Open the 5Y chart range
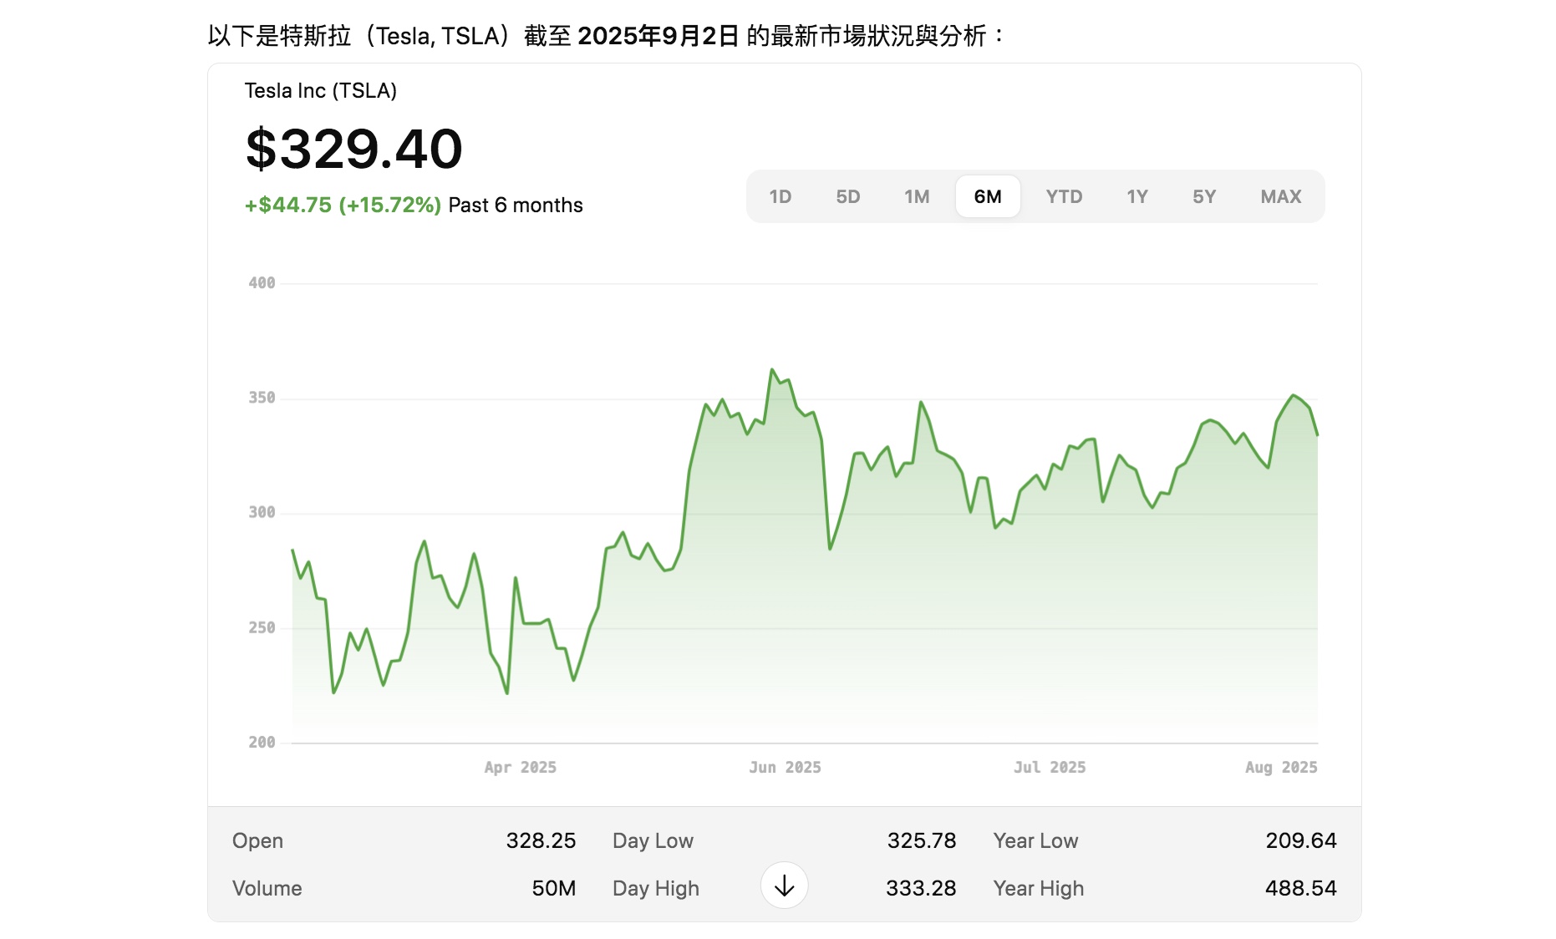 coord(1203,197)
